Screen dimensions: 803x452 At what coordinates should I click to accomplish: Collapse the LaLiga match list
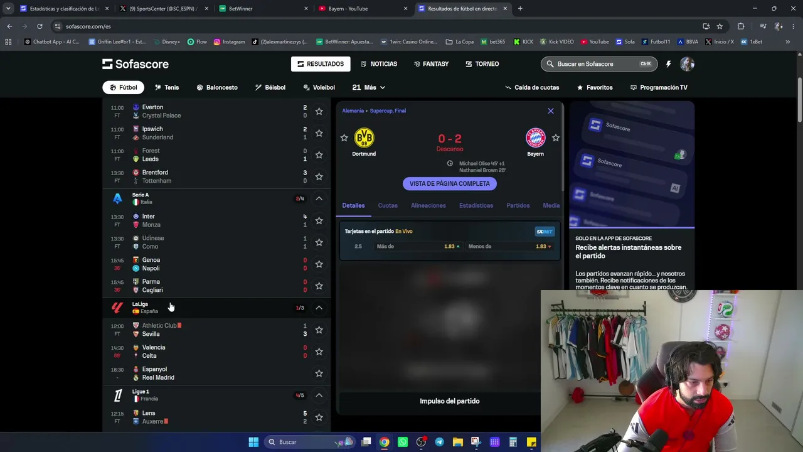tap(319, 308)
